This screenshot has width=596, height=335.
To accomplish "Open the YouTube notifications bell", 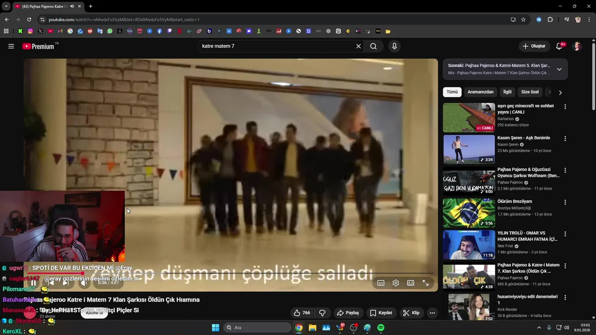I will click(x=559, y=46).
